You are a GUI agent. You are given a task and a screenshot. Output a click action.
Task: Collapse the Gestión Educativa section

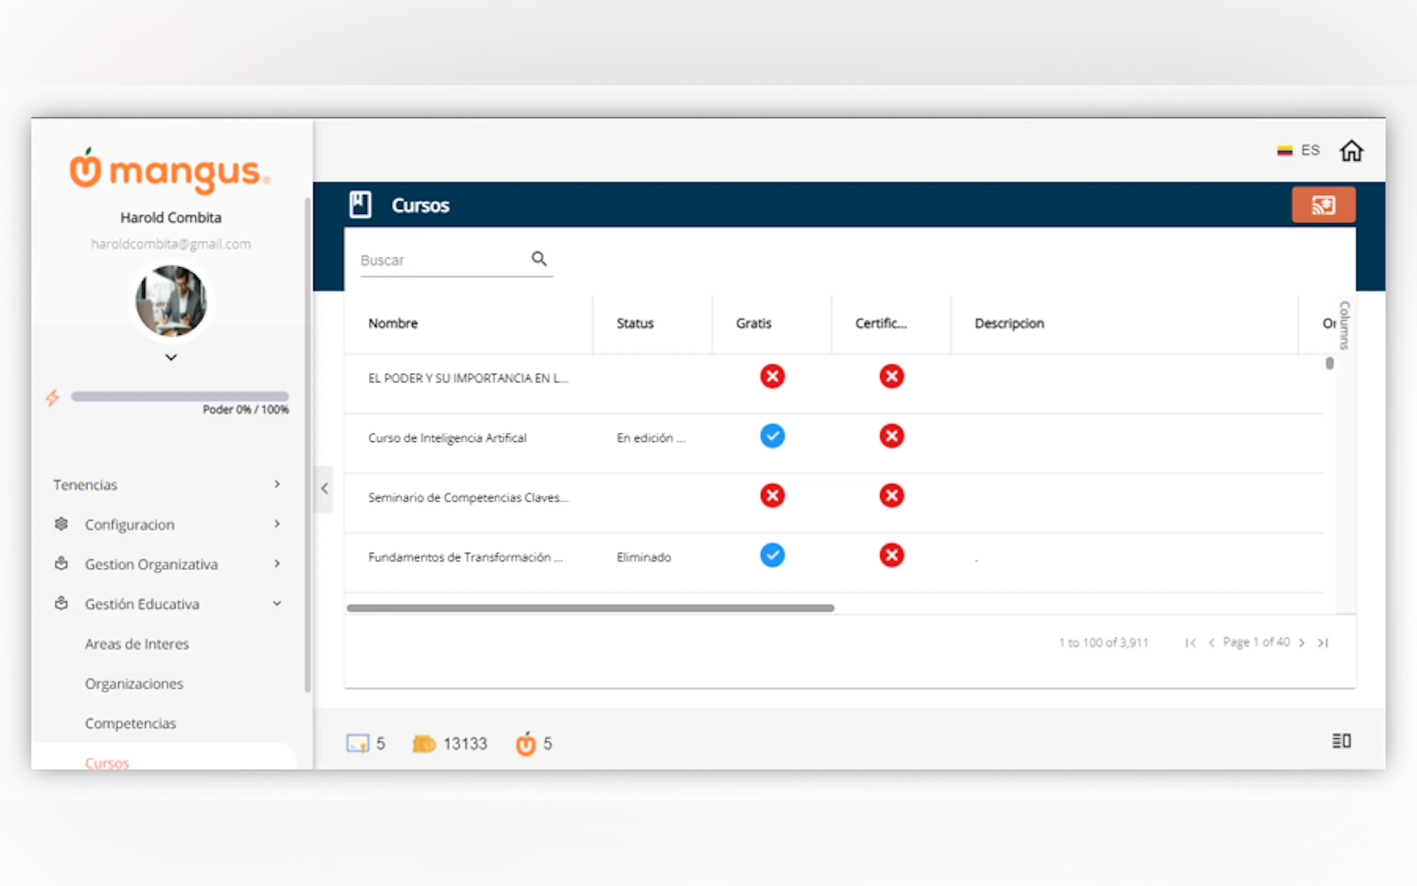pyautogui.click(x=277, y=604)
